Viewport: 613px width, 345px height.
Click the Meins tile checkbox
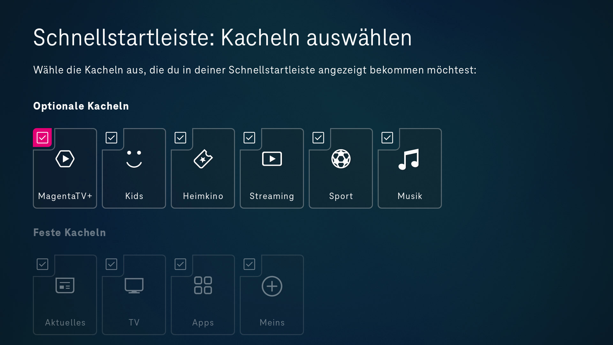(x=249, y=264)
